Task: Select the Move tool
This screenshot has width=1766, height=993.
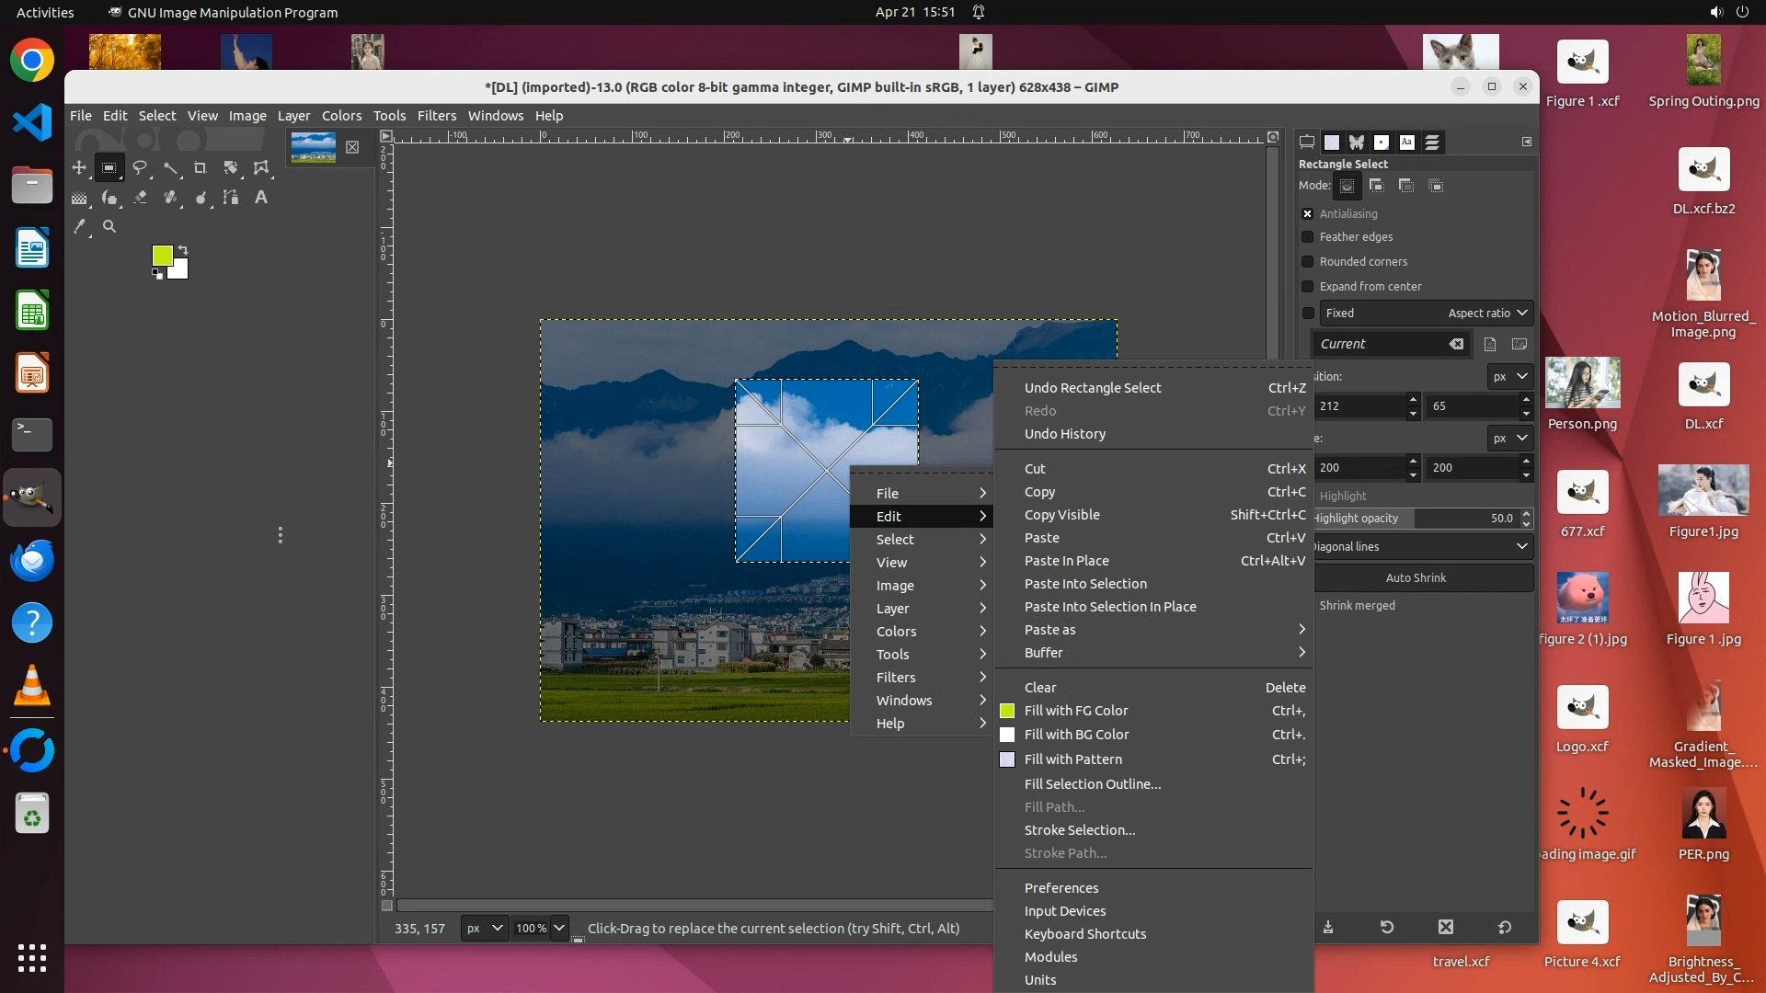Action: (79, 167)
